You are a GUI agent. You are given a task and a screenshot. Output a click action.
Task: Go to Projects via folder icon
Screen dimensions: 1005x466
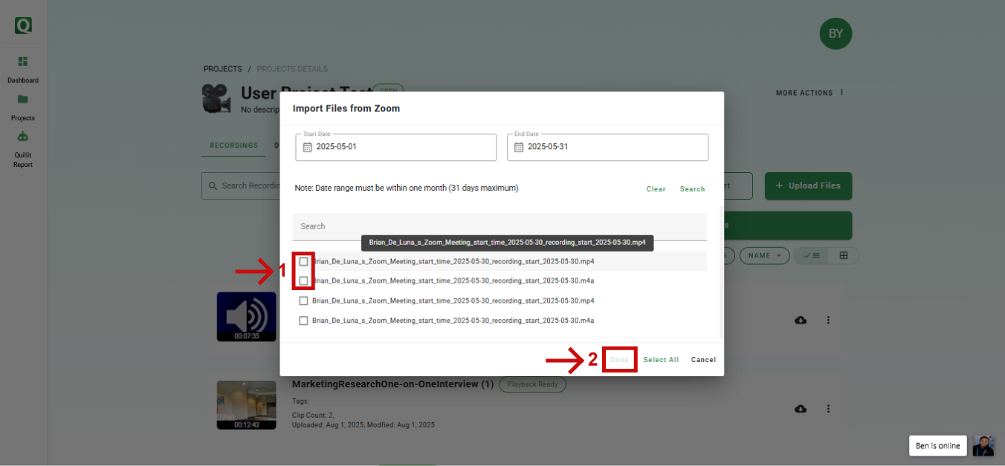point(23,99)
